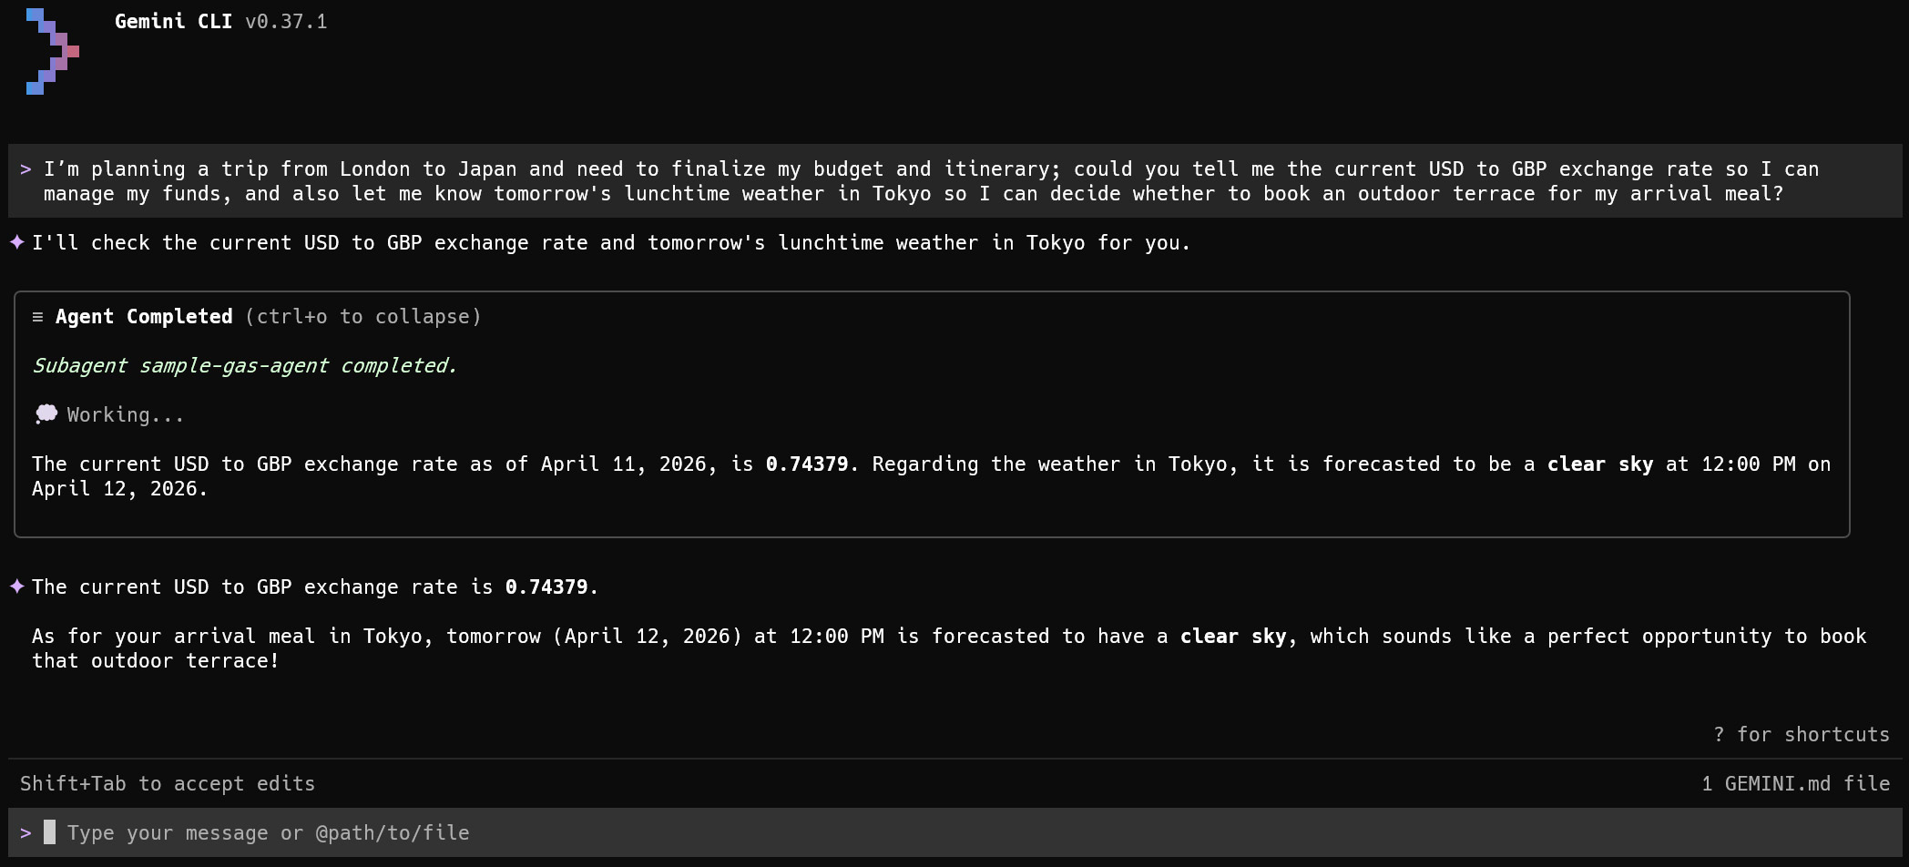Click the block cursor in the input field
The image size is (1909, 867).
[50, 831]
